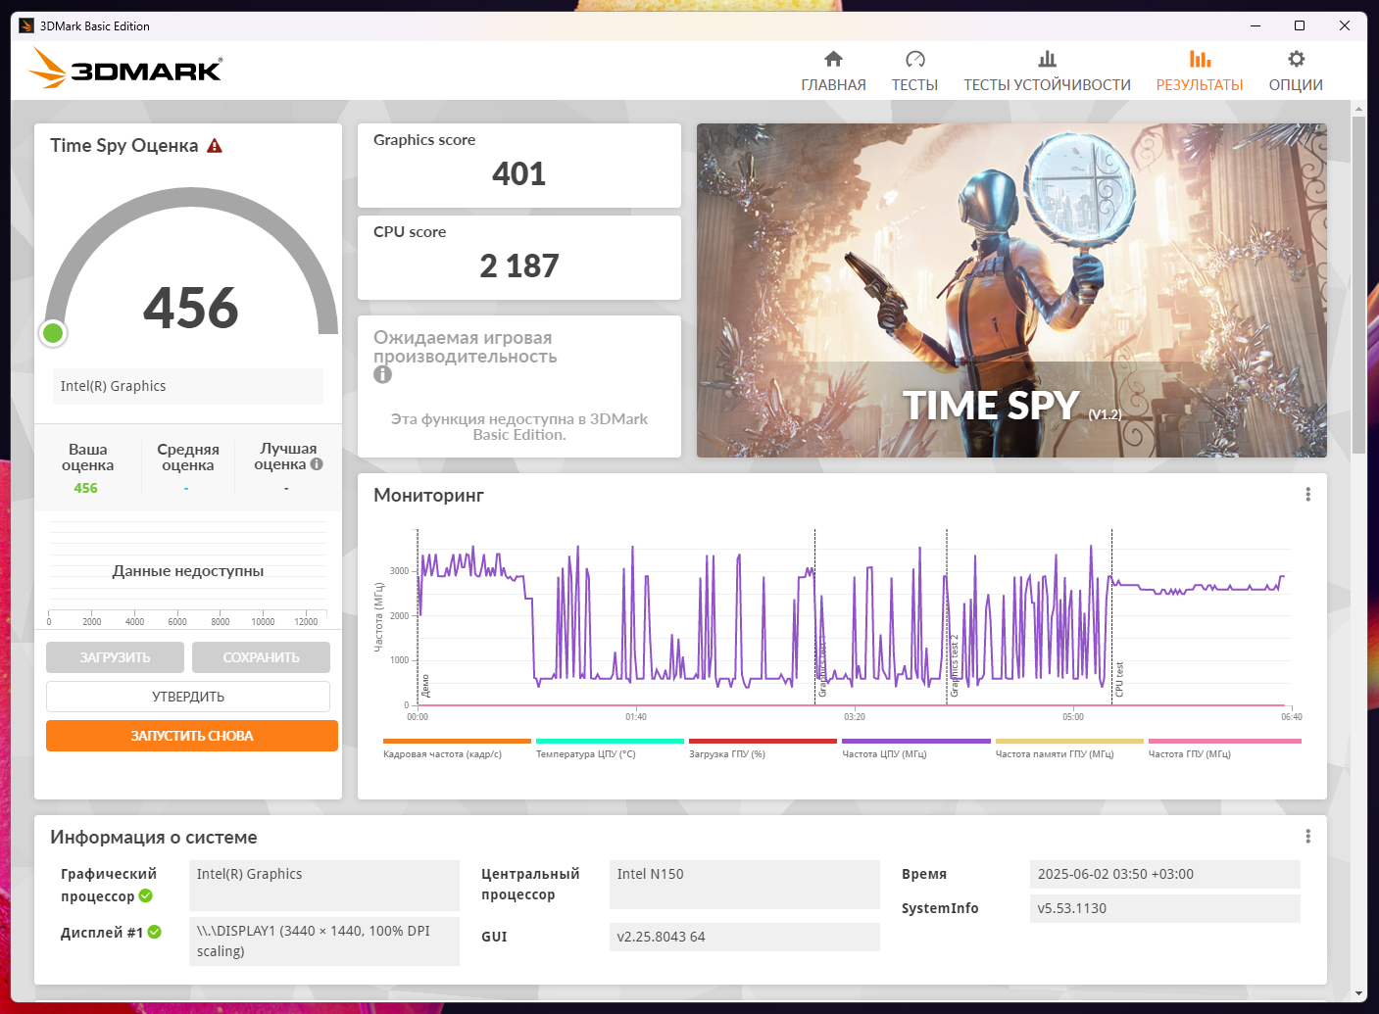Toggle Кадровая частота legend in chart
Viewport: 1379px width, 1014px height.
click(456, 749)
